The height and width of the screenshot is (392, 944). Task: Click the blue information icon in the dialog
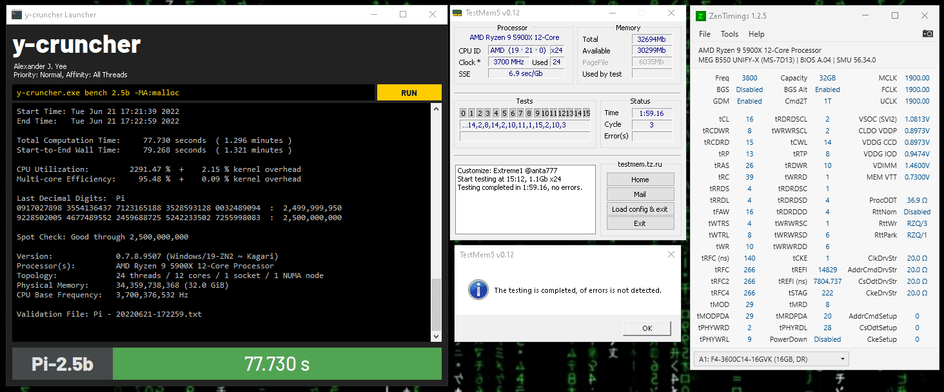tap(478, 290)
